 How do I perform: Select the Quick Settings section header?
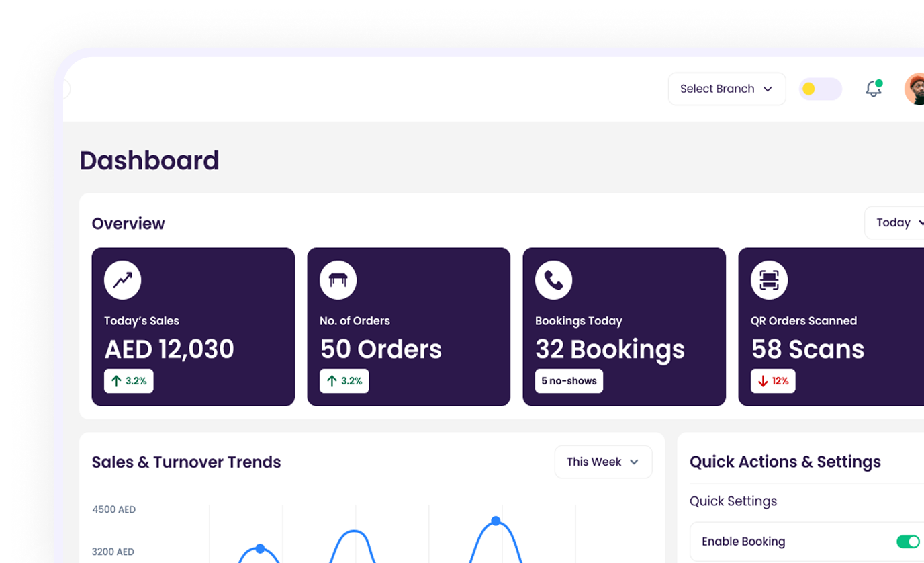733,501
